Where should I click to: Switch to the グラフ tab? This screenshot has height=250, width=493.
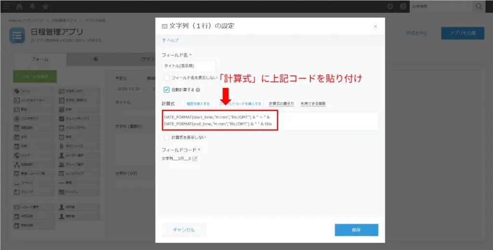click(x=147, y=59)
